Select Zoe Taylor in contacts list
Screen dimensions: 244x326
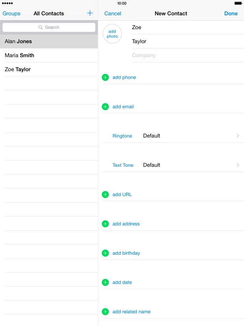pos(49,69)
